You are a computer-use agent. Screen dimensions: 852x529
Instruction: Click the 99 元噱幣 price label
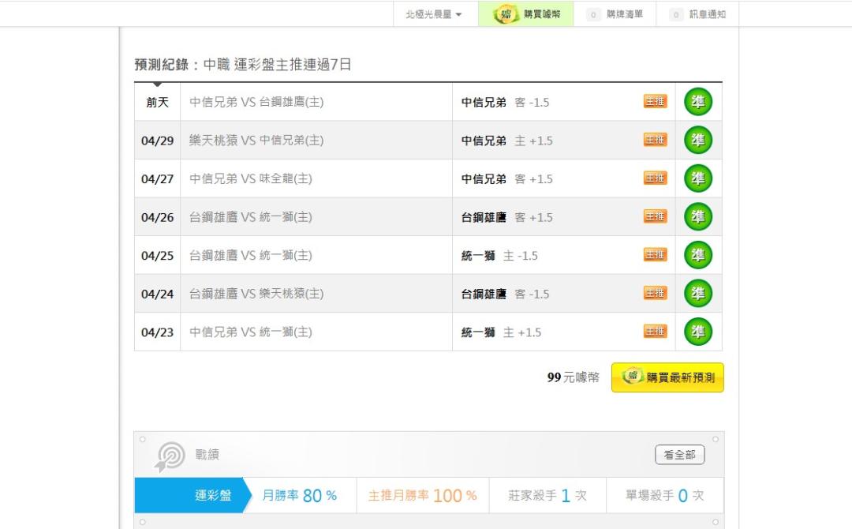point(574,377)
